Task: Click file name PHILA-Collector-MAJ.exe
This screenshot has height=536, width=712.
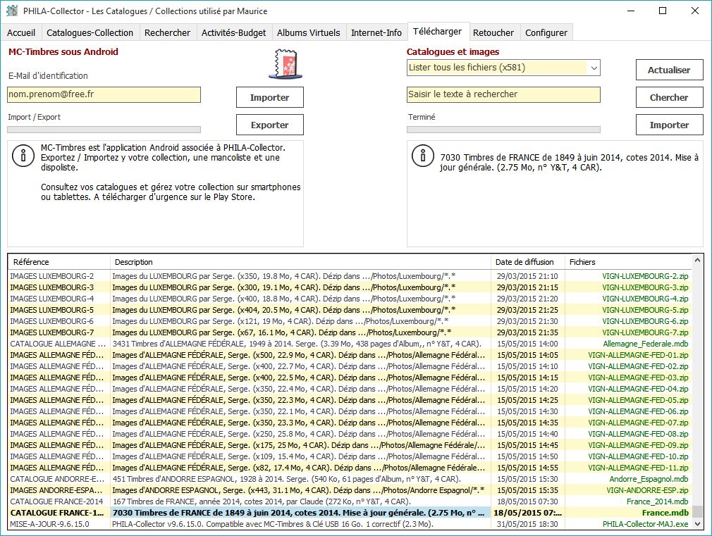Action: tap(645, 524)
